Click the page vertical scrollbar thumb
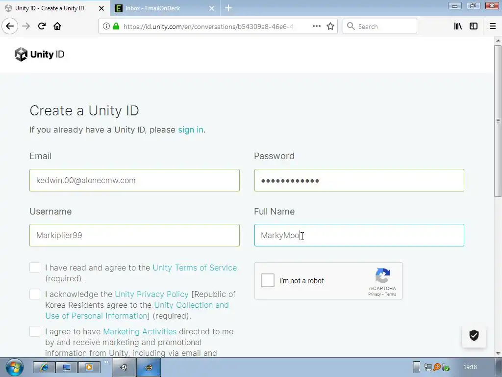This screenshot has height=377, width=502. 498,121
